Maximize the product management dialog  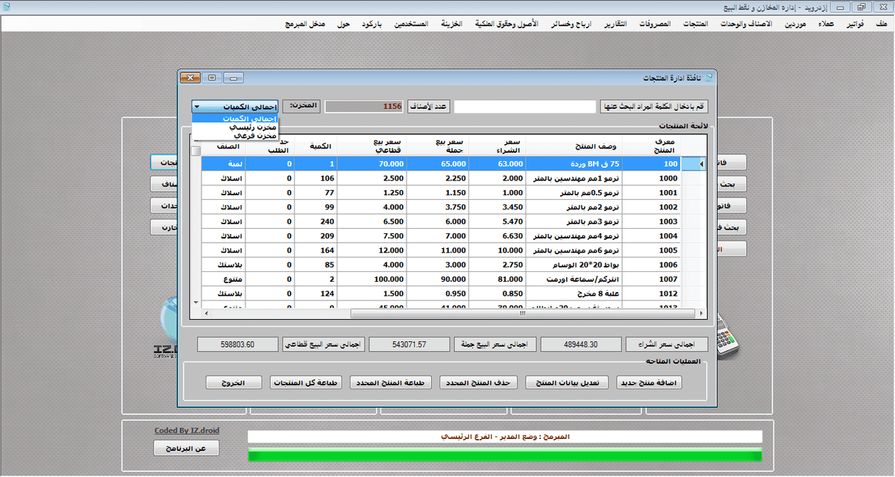(x=212, y=78)
